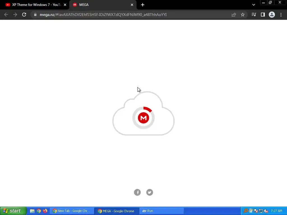Open the Run taskbar window
Screen dimensions: 287x215
coord(162,211)
